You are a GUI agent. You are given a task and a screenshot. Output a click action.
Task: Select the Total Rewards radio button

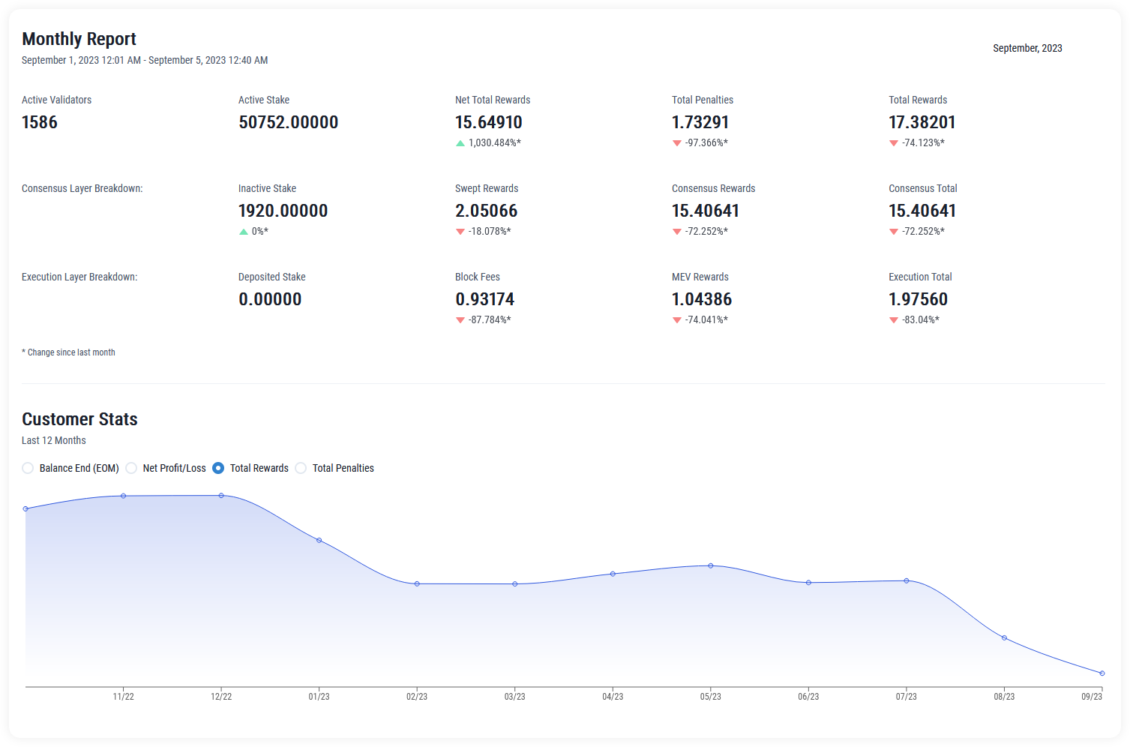click(x=218, y=468)
